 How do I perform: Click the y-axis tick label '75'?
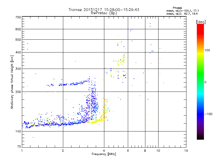click(19, 147)
